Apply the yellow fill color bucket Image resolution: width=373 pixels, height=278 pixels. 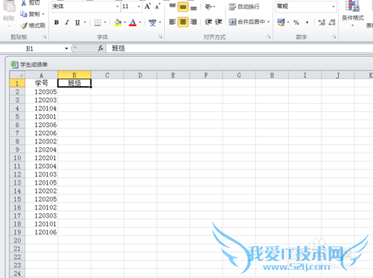(118, 22)
